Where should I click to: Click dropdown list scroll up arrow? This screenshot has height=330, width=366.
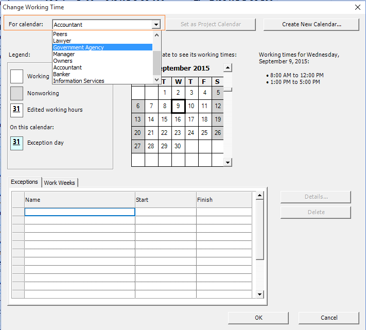[157, 35]
